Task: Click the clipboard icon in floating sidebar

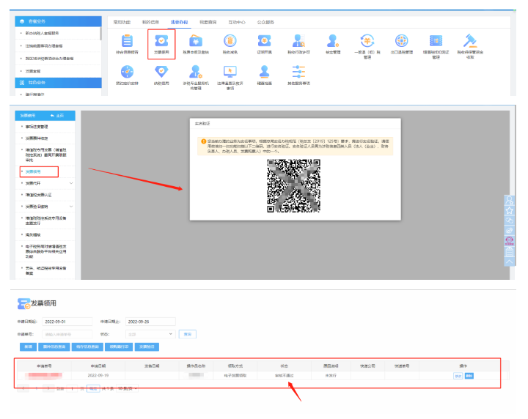Action: coord(510,251)
